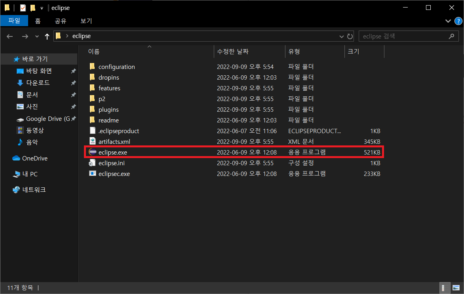Open 네트워크 in navigation pane
This screenshot has width=464, height=294.
coord(29,189)
